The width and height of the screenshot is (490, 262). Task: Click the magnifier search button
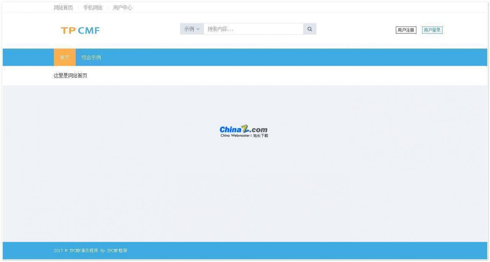pyautogui.click(x=310, y=29)
